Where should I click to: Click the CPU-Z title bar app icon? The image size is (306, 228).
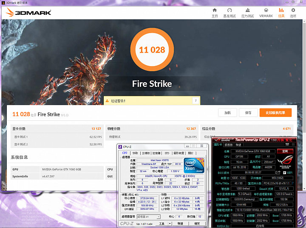[120, 147]
